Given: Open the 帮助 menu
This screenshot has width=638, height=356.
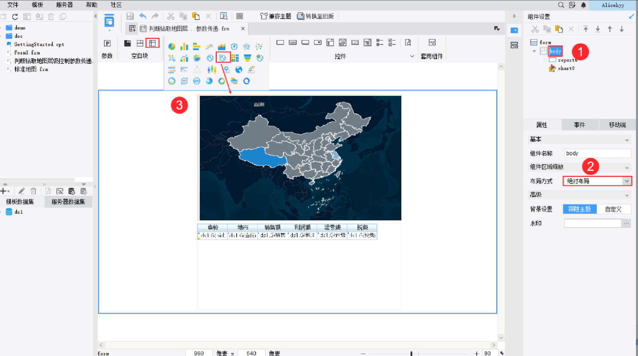Looking at the screenshot, I should [x=91, y=5].
